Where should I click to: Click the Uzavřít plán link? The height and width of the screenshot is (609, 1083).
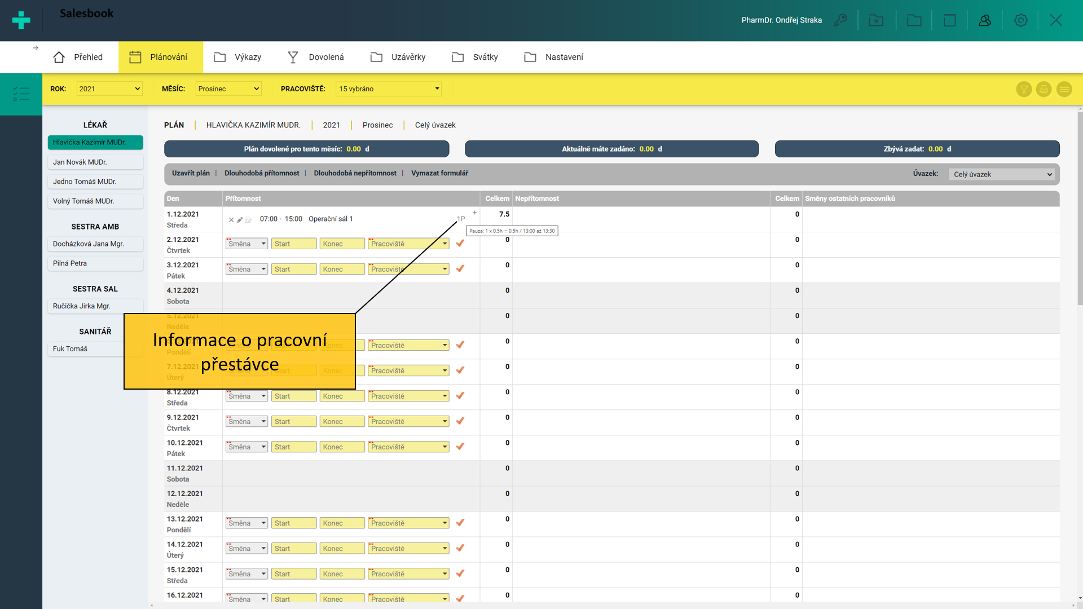(191, 173)
